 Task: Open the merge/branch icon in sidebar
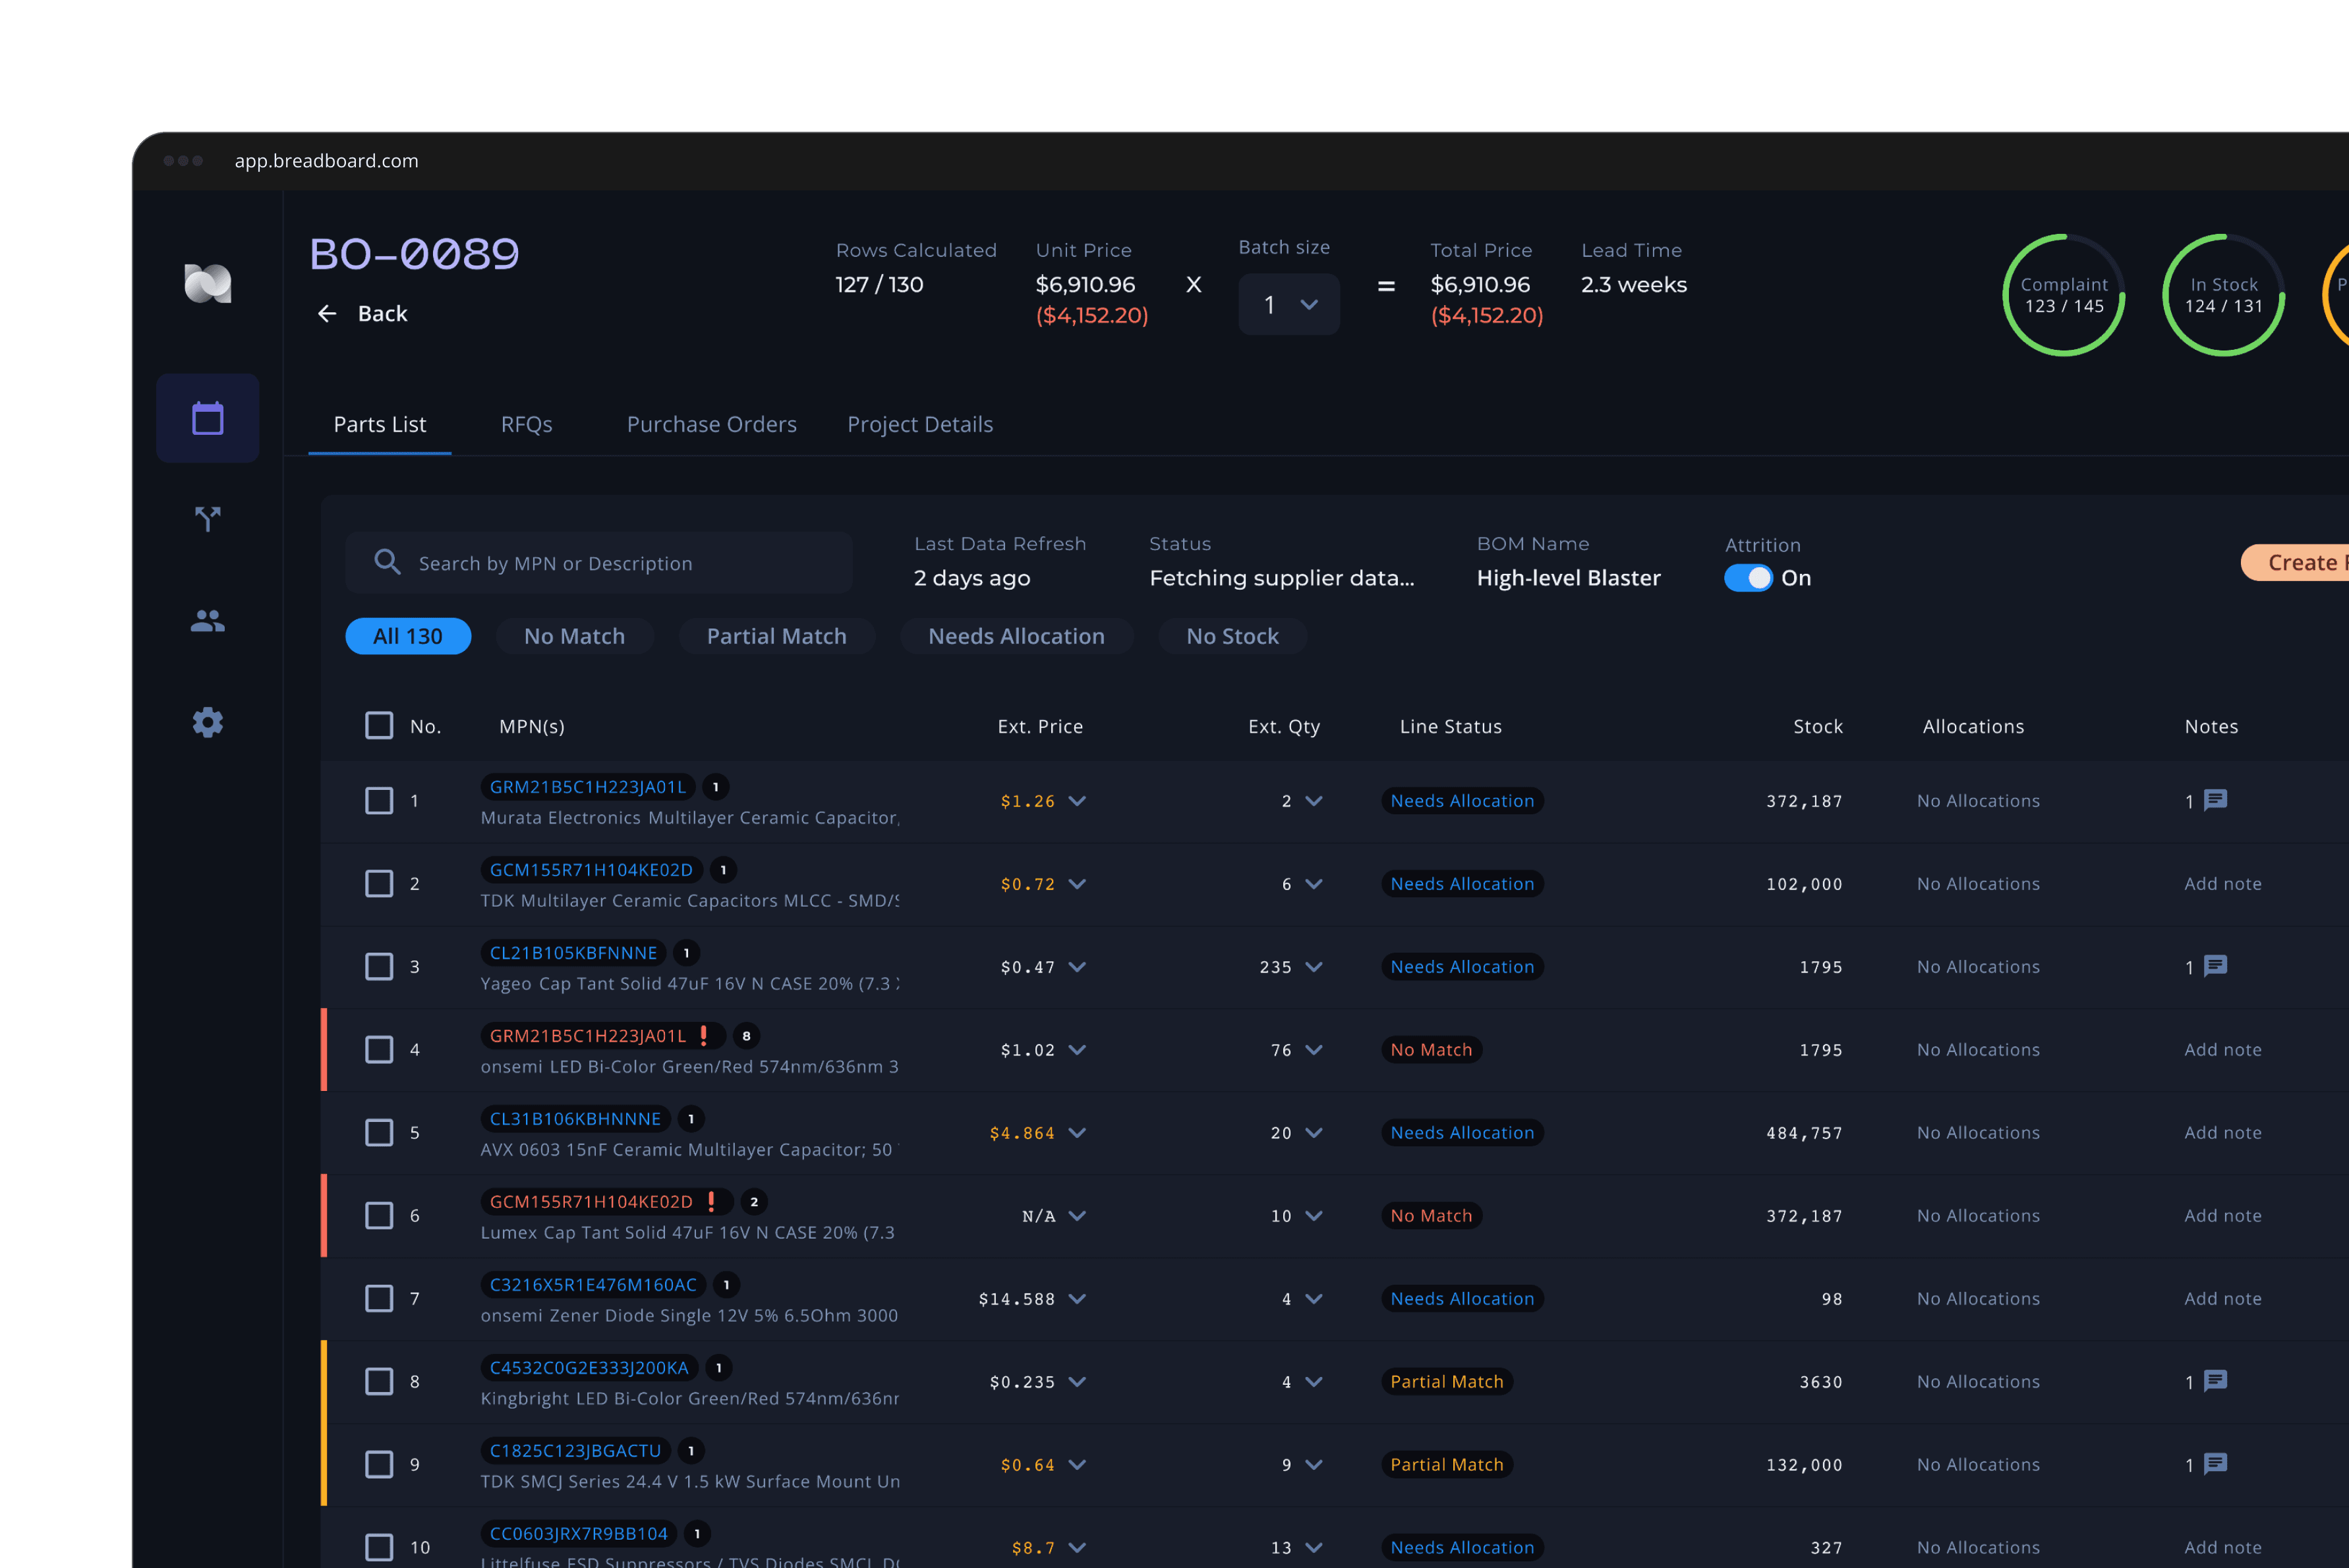(207, 519)
